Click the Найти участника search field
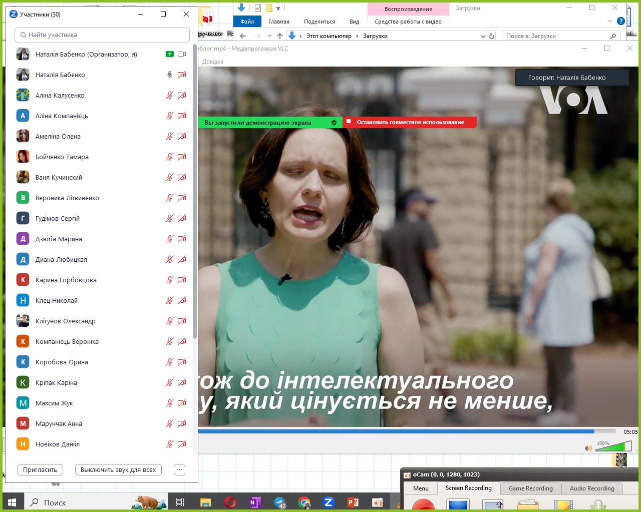Screen dimensions: 641x512 [x=103, y=35]
